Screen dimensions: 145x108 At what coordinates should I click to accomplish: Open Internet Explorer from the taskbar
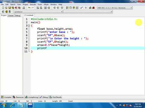point(12,105)
